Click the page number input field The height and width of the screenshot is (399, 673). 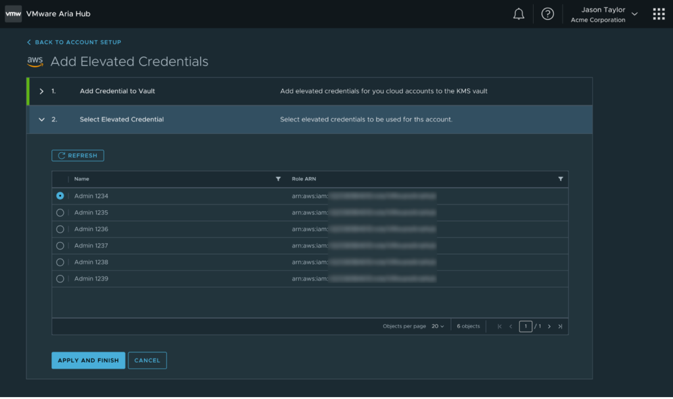[525, 326]
